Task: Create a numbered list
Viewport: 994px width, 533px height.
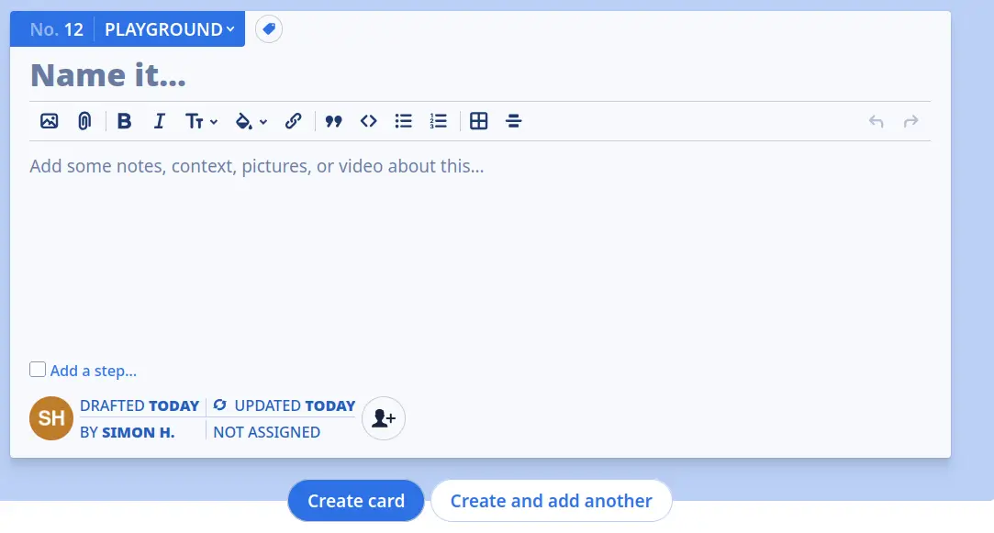Action: tap(438, 120)
